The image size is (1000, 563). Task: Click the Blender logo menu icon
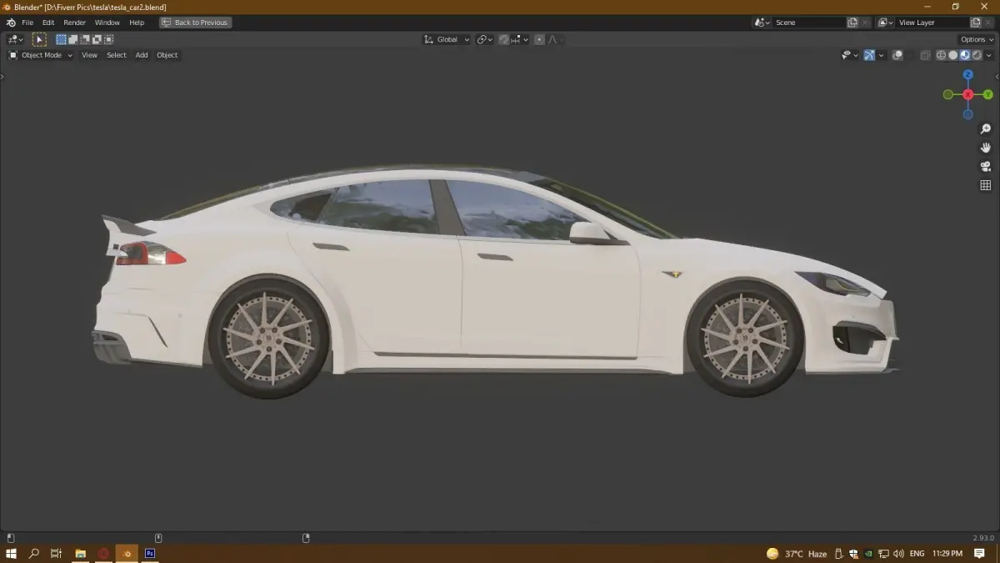[x=11, y=23]
